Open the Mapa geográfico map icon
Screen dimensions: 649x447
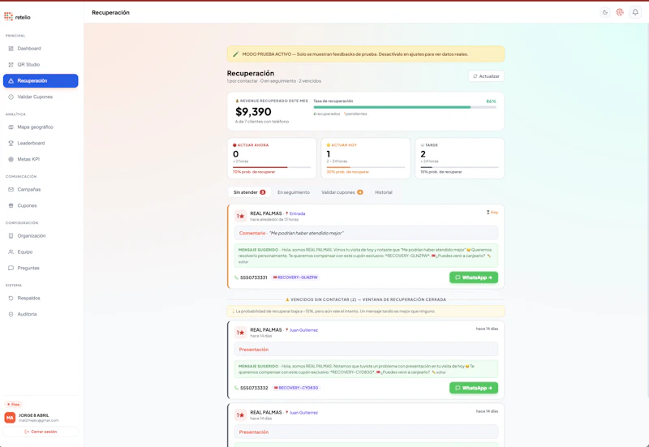[x=11, y=127]
